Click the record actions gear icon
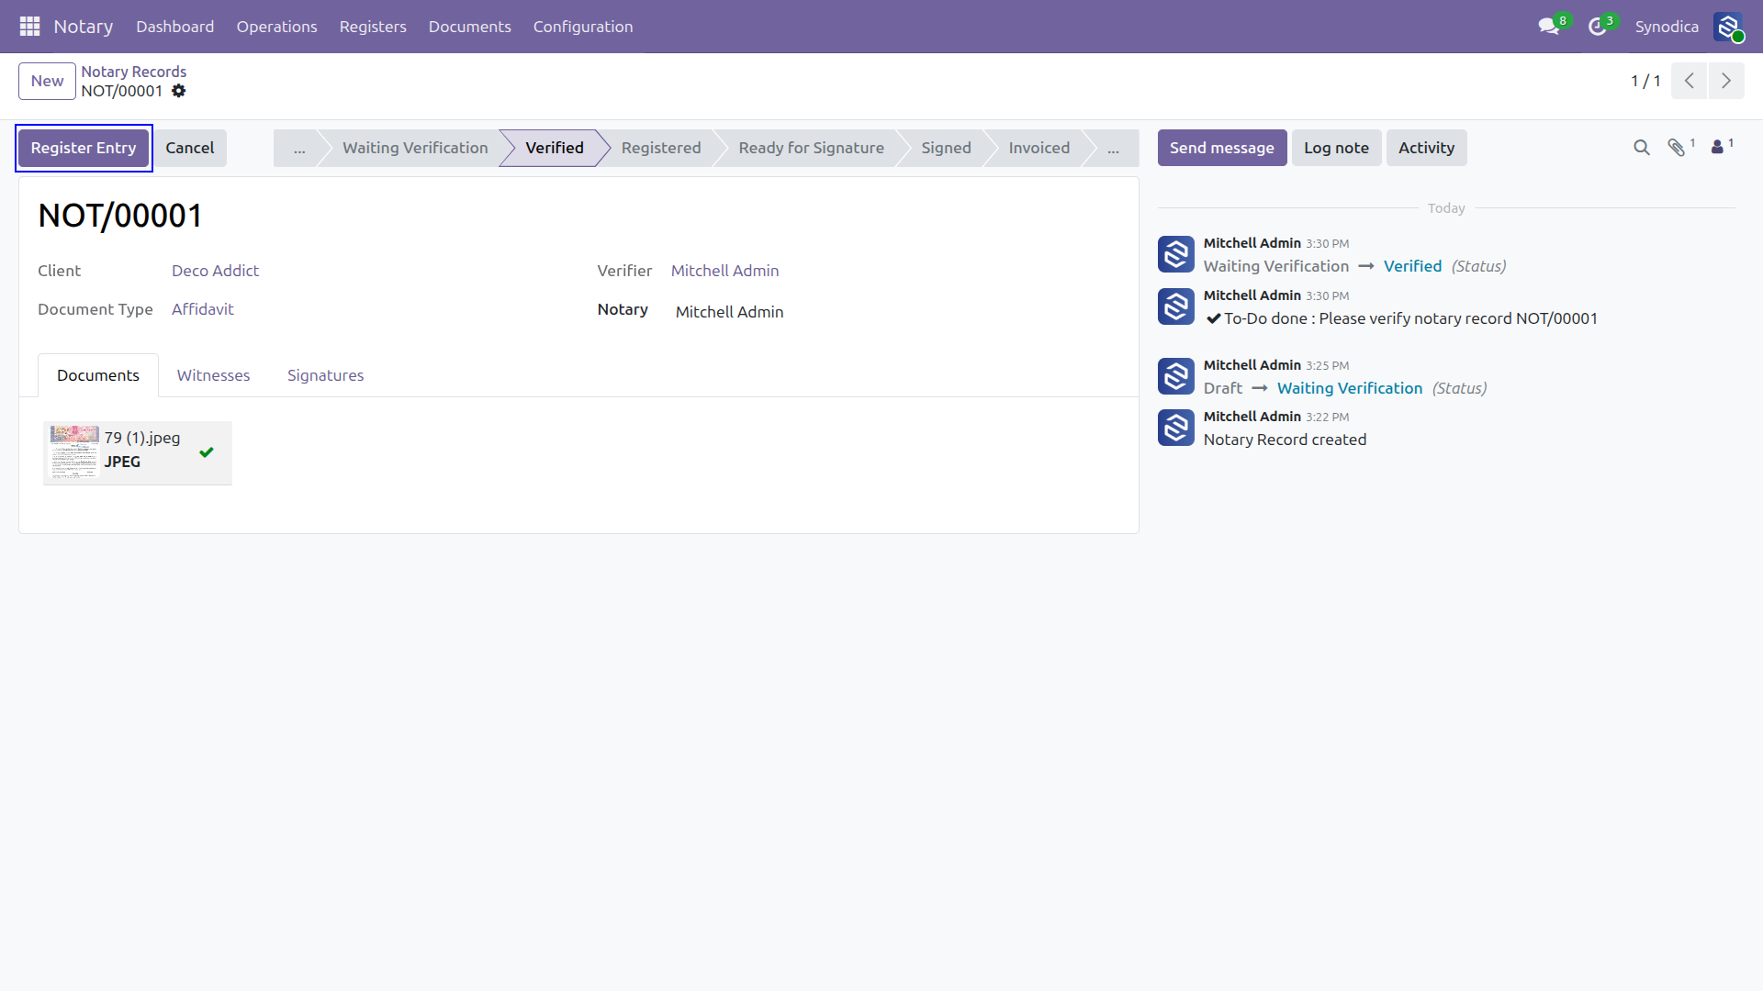1763x991 pixels. 179,91
